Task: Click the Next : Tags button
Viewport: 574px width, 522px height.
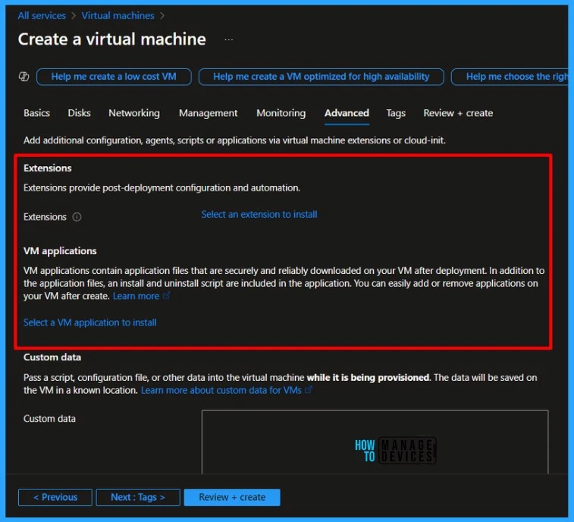Action: (x=138, y=497)
